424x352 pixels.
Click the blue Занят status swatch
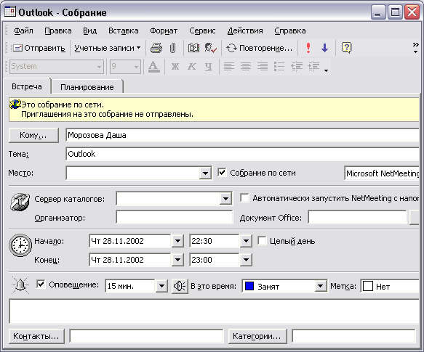point(249,286)
